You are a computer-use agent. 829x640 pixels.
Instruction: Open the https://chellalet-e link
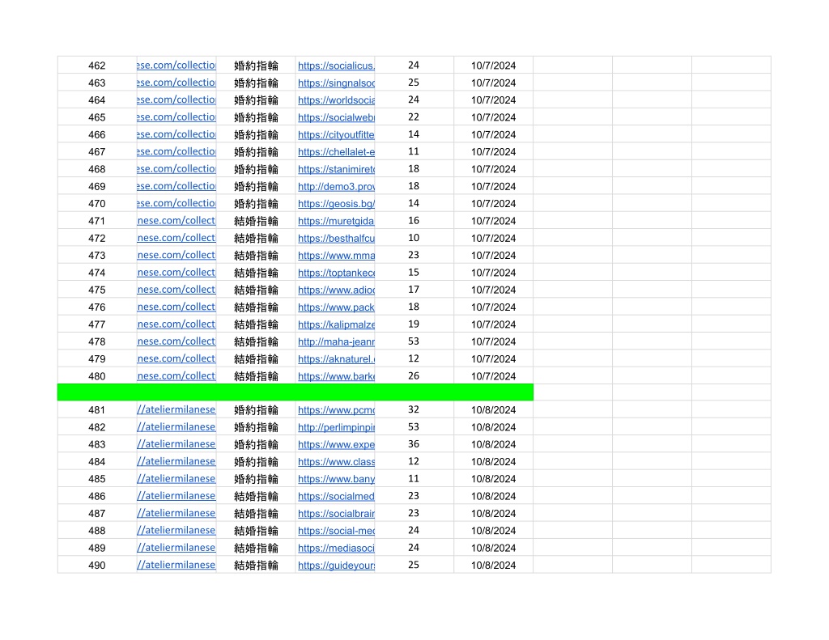tap(336, 151)
